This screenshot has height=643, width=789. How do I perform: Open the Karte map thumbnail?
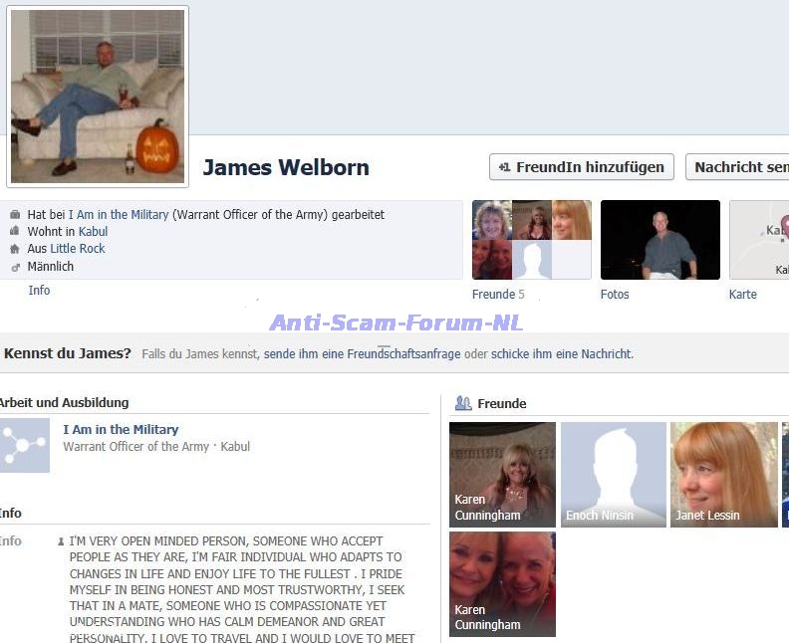click(x=759, y=240)
